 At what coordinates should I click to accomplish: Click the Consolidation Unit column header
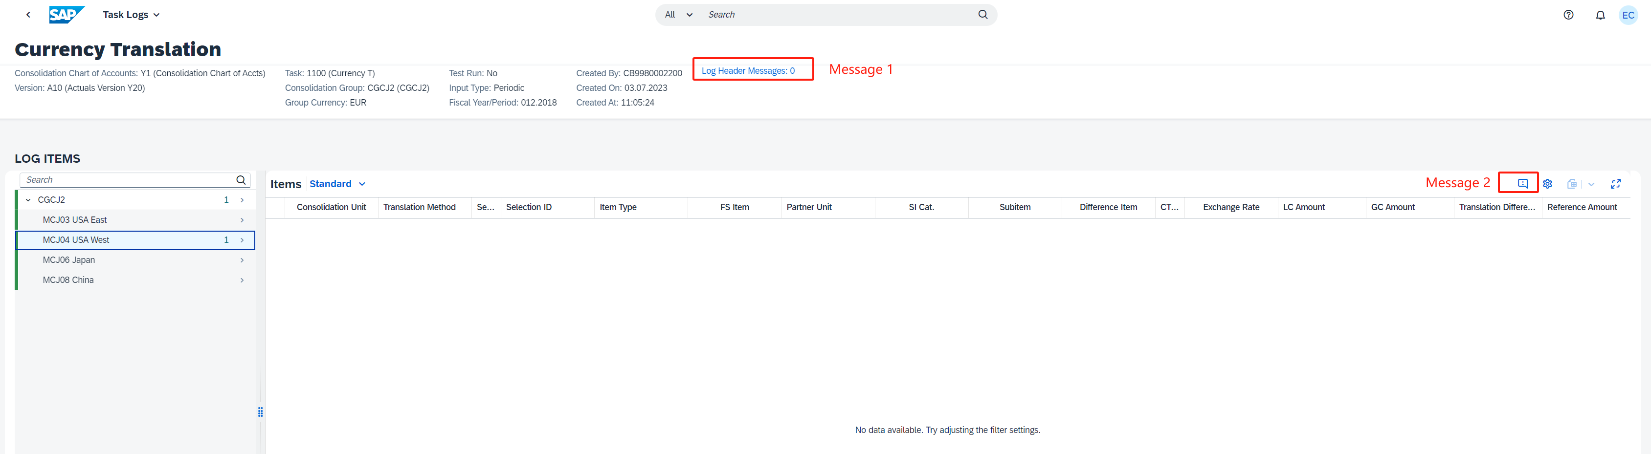332,208
